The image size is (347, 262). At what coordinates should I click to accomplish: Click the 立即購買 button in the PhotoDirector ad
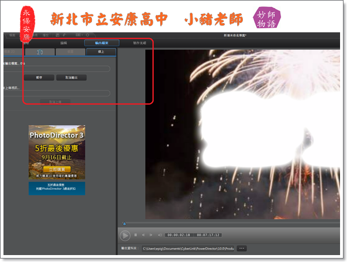pyautogui.click(x=57, y=170)
